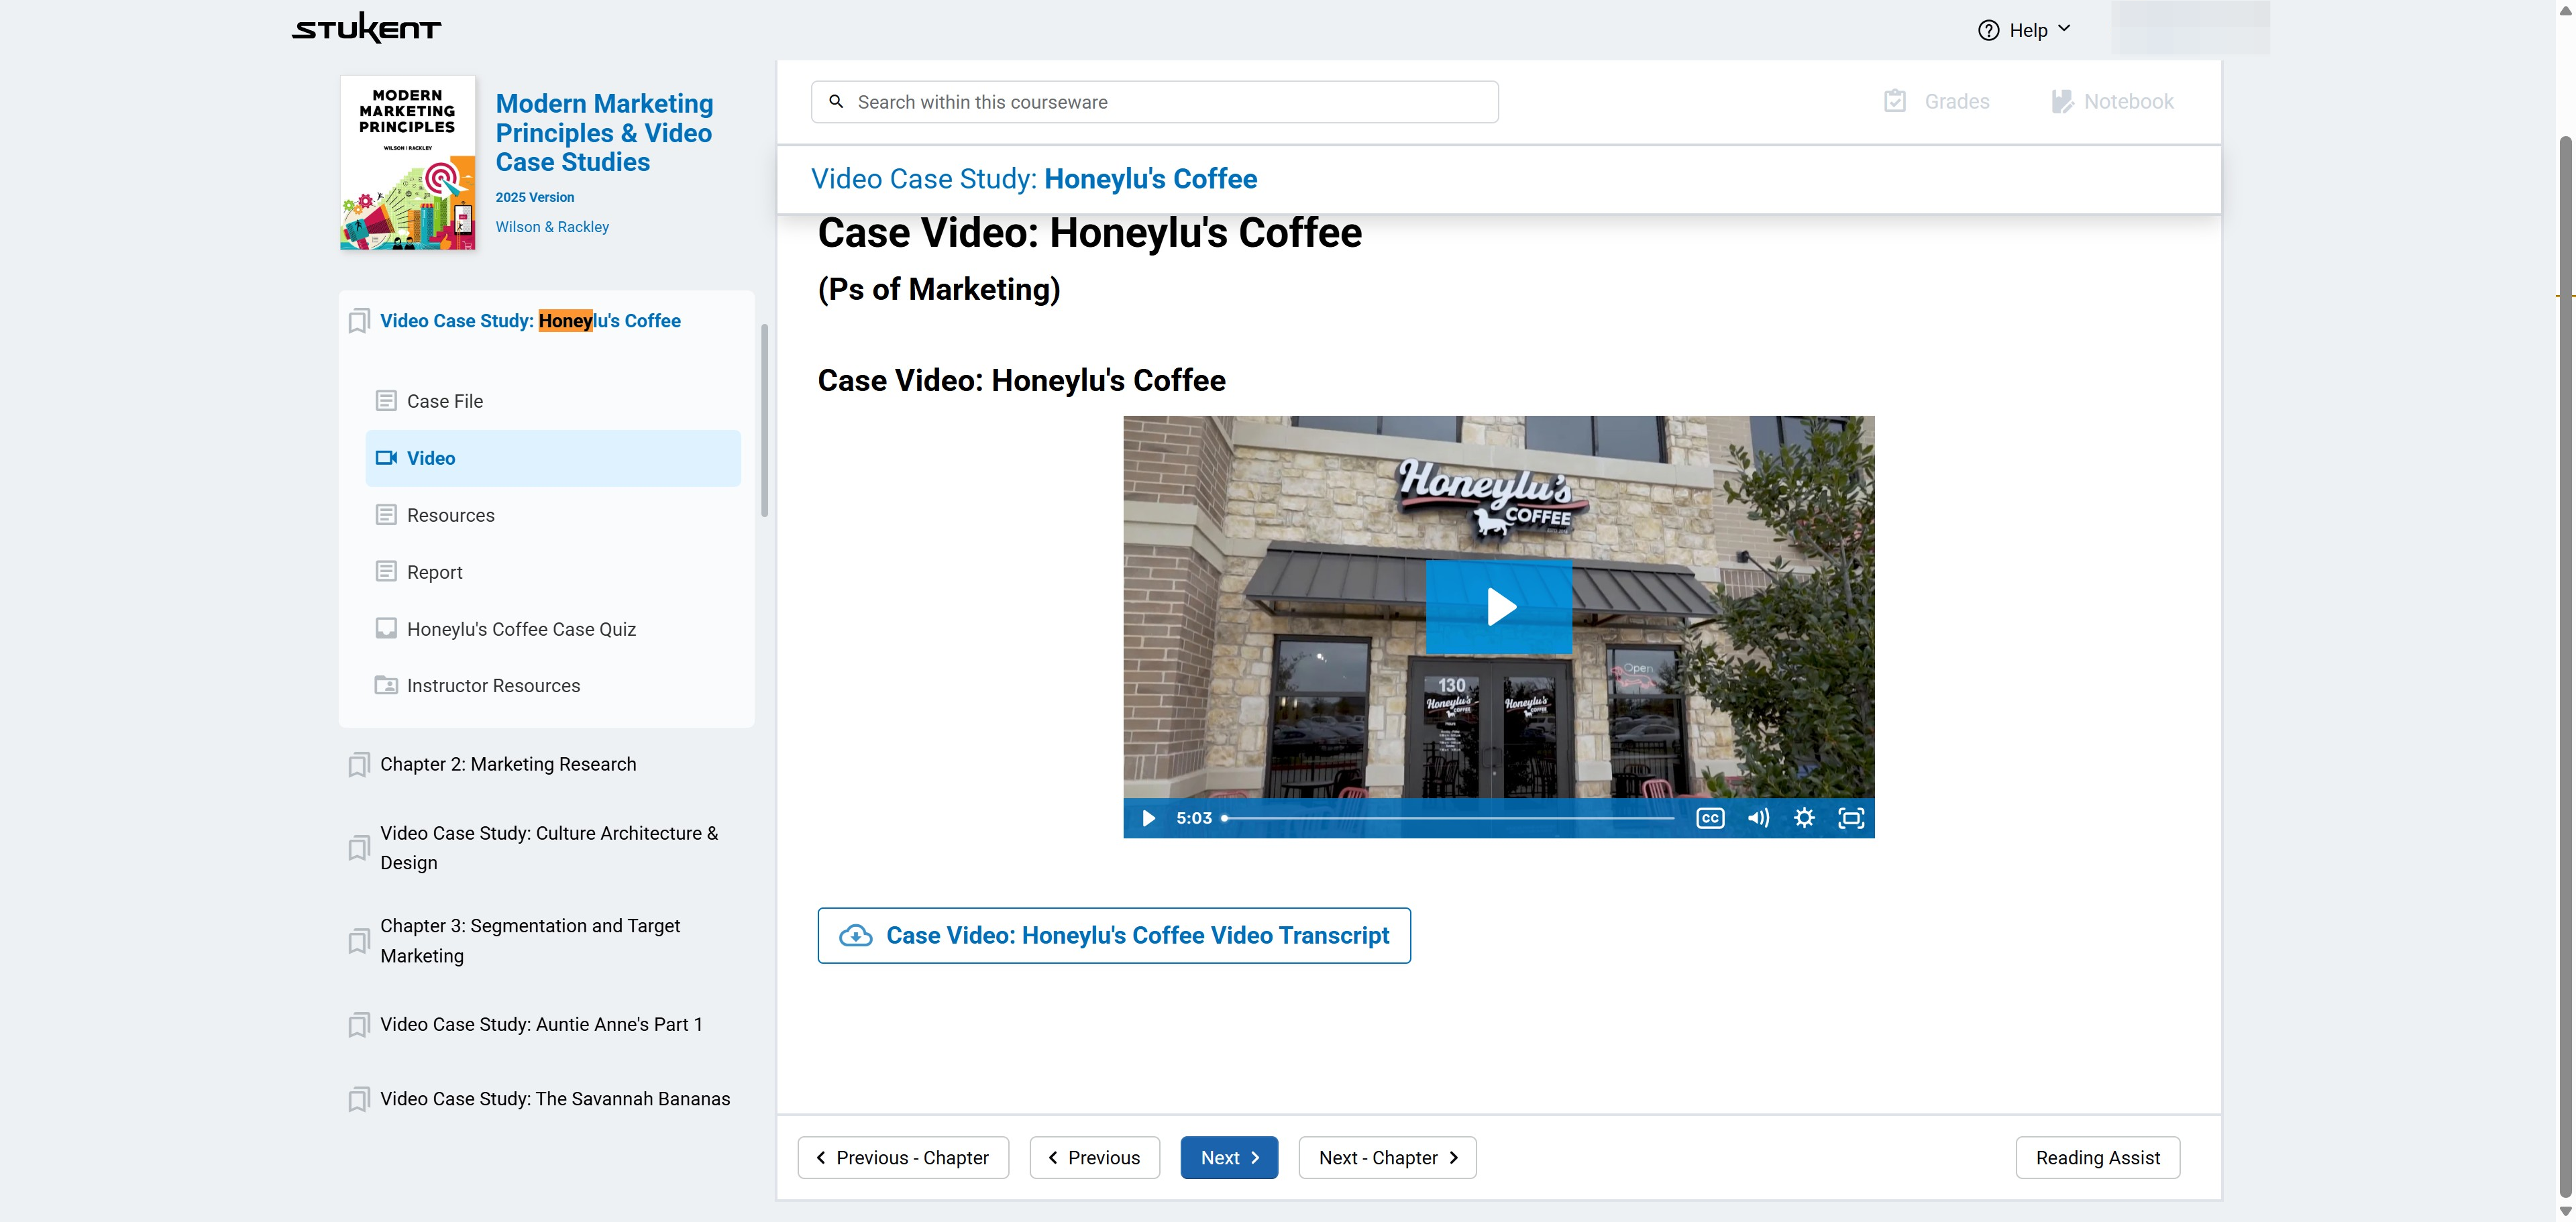Click the page scrollbar down arrow
Screen dimensions: 2576x1222
2565,1211
